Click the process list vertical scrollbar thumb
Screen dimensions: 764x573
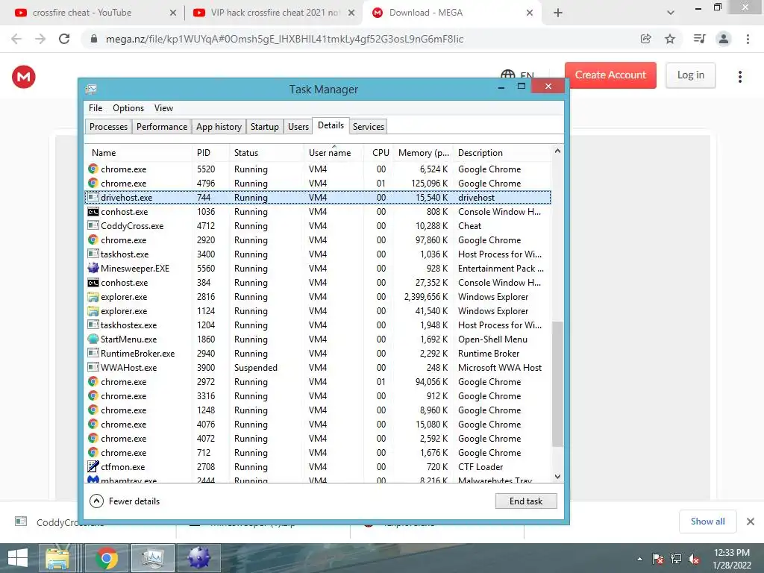[x=557, y=384]
